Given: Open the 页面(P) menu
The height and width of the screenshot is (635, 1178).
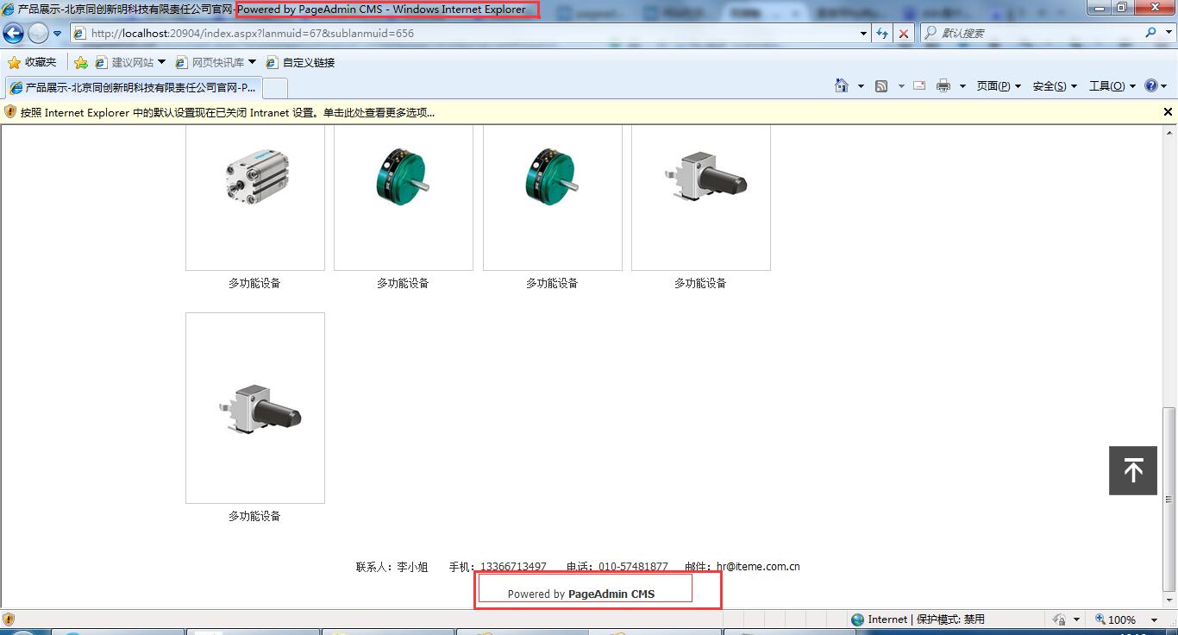Looking at the screenshot, I should click(998, 85).
